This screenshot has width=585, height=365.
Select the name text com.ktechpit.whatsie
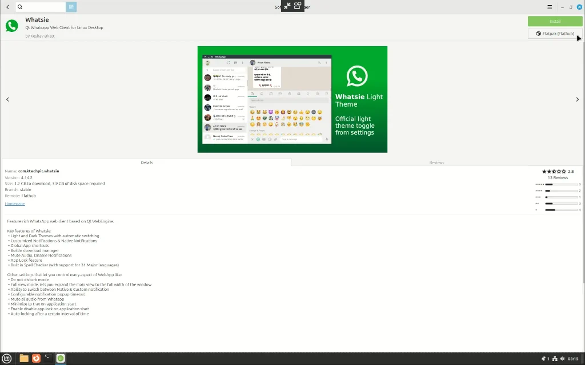[39, 171]
